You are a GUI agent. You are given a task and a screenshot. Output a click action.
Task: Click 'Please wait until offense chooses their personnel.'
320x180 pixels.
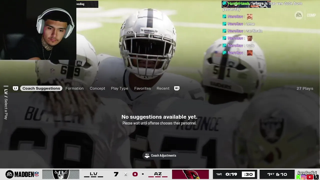click(x=159, y=123)
